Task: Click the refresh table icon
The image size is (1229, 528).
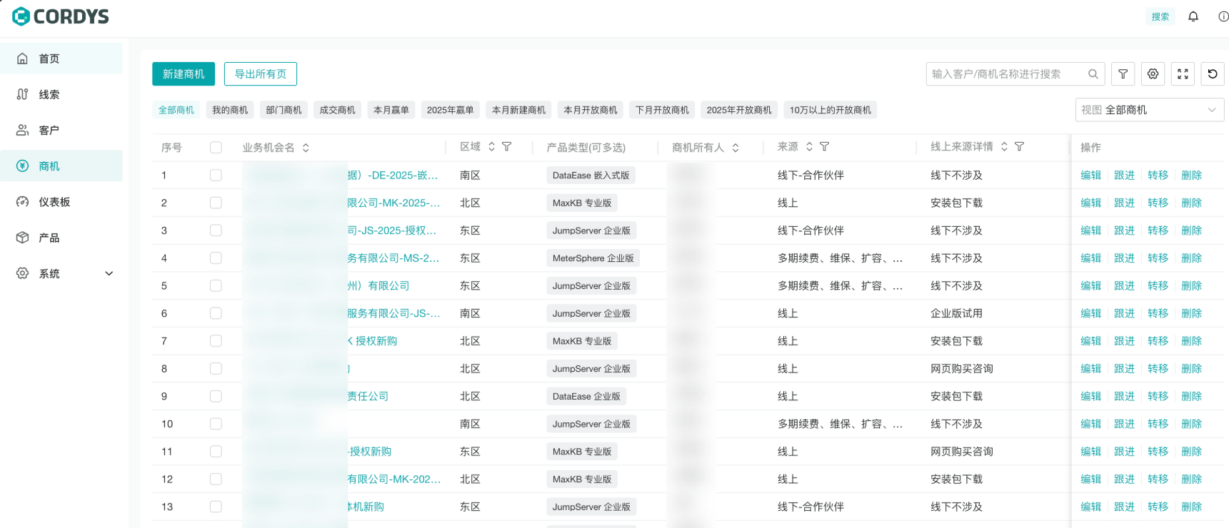Action: tap(1213, 73)
